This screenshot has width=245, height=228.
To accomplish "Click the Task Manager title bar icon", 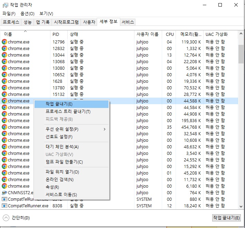I will 5,5.
